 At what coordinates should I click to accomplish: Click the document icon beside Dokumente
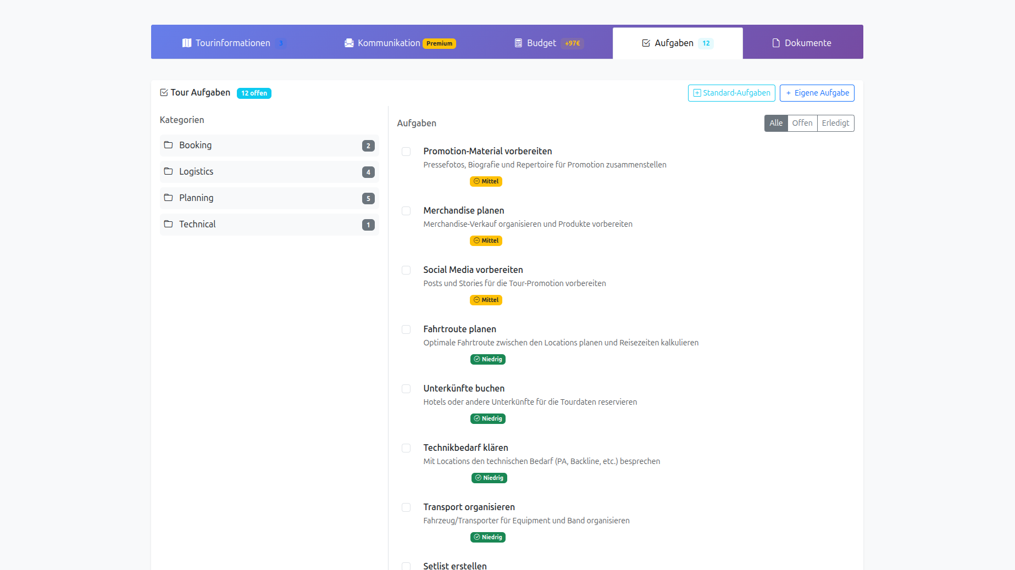pos(776,43)
